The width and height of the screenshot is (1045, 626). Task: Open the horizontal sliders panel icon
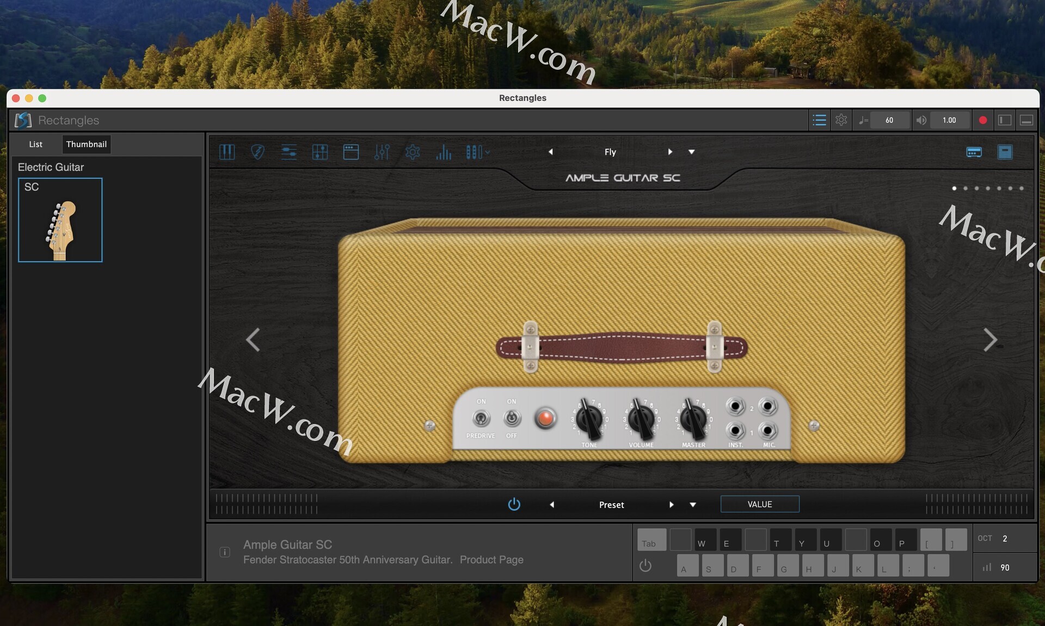pos(288,152)
